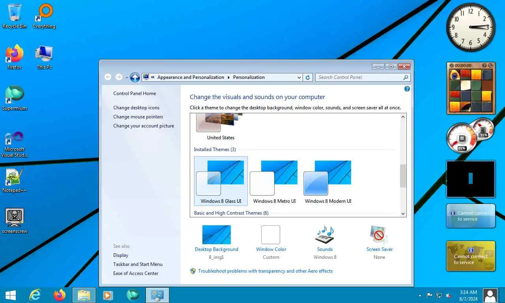
Task: Click the Forward navigation arrow
Action: (119, 77)
